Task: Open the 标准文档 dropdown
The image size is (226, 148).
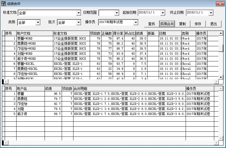Action: [x=79, y=13]
